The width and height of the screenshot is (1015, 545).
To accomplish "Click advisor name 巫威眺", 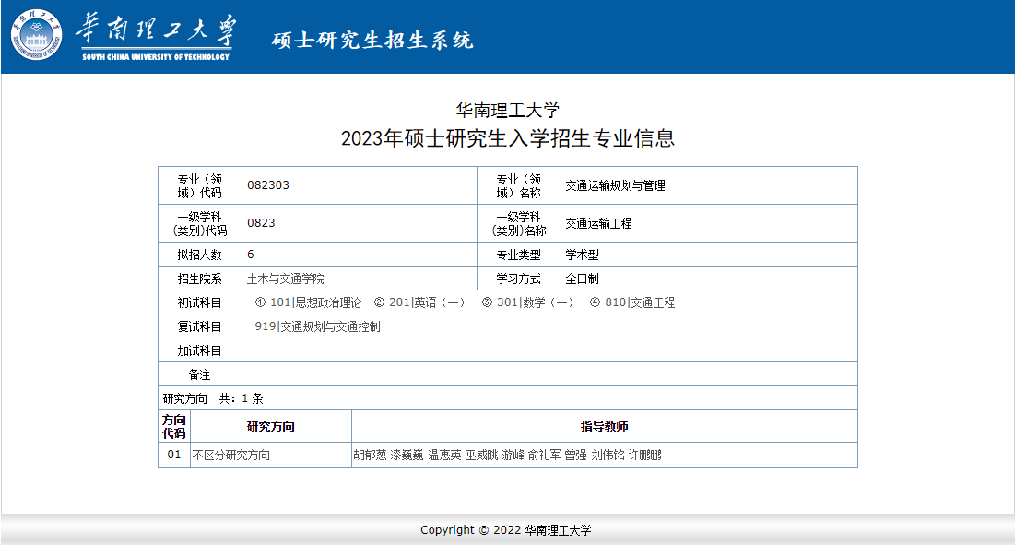I will pos(481,455).
